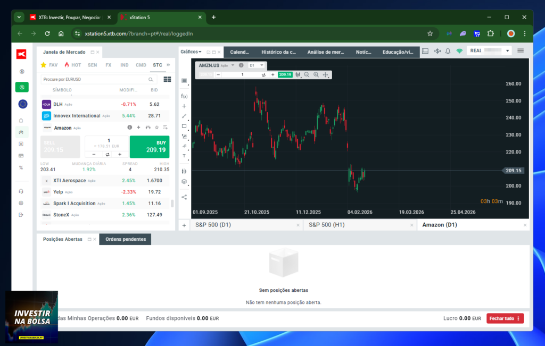Viewport: 545px width, 346px height.
Task: Click the info icon in Amazon row
Action: 130,128
